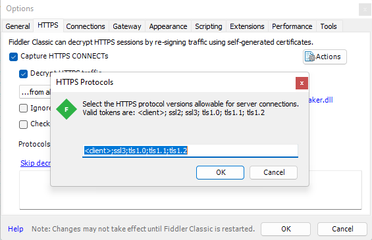Image resolution: width=372 pixels, height=240 pixels.
Task: Open the '...from al' dropdown
Action: pyautogui.click(x=35, y=92)
